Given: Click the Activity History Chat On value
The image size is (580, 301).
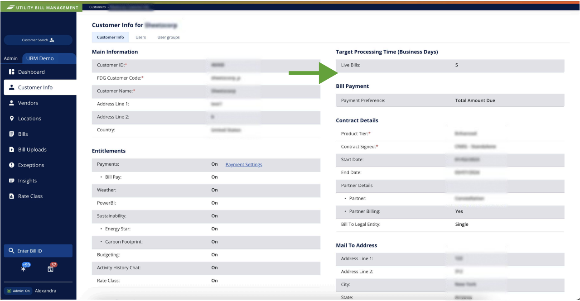Looking at the screenshot, I should tap(215, 268).
